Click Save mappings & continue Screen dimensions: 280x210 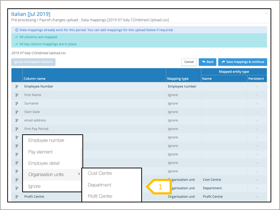[x=243, y=62]
